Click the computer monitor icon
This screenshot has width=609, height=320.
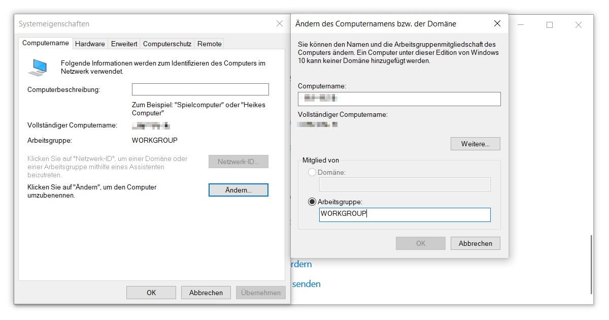click(x=37, y=65)
